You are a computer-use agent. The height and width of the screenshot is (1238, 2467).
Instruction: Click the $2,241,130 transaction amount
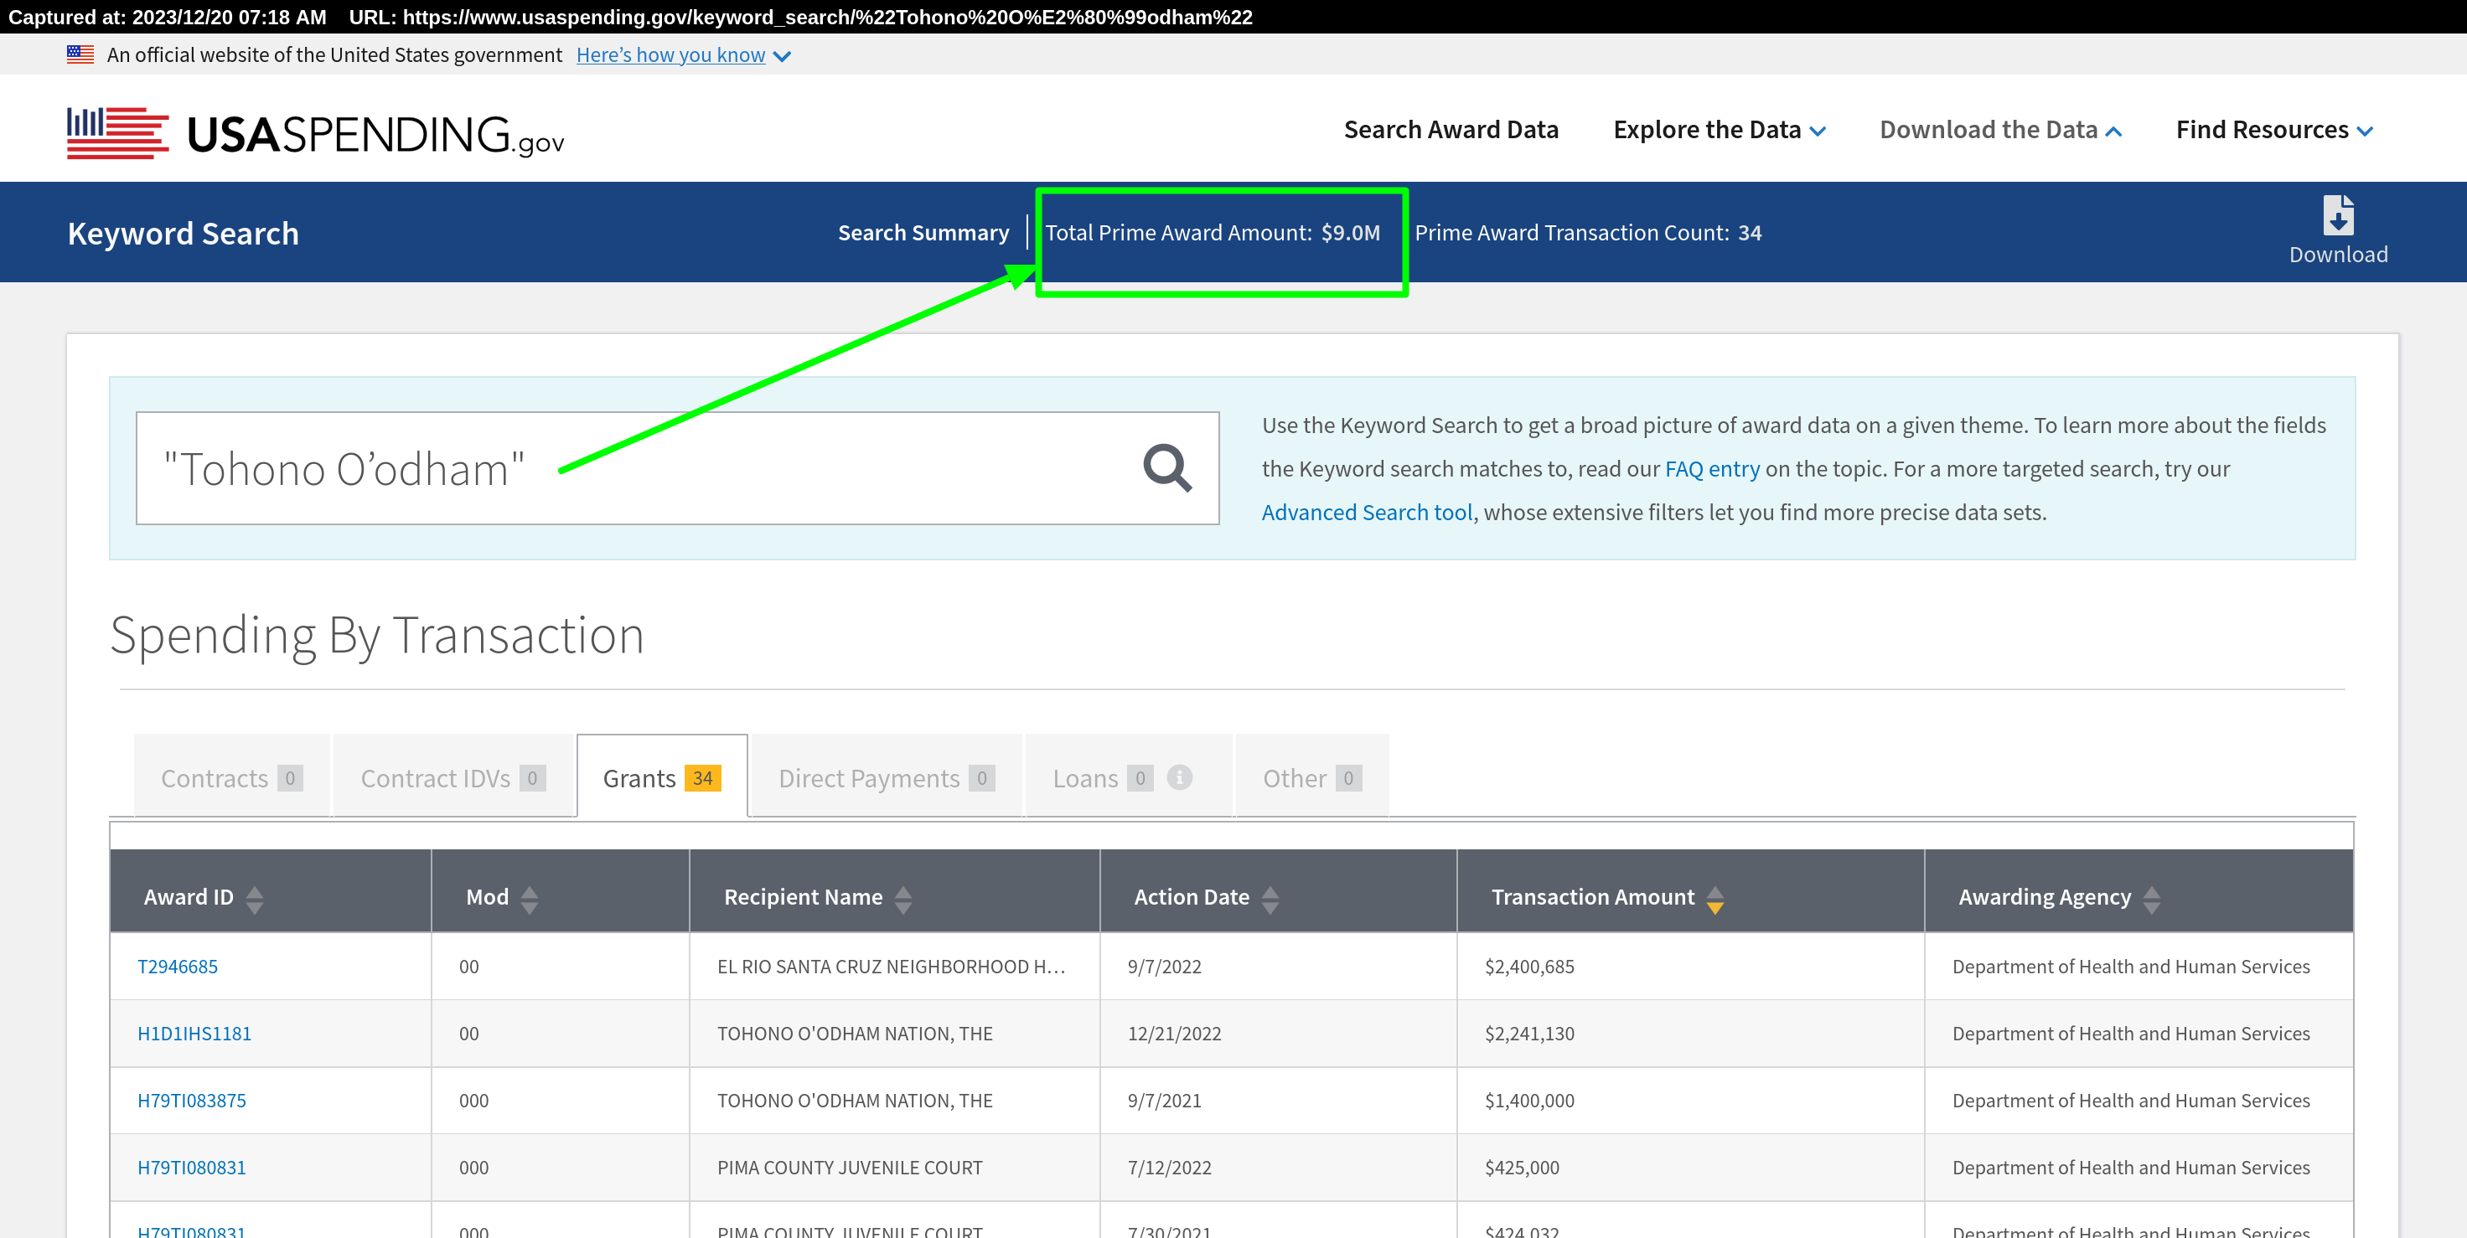(1529, 1033)
